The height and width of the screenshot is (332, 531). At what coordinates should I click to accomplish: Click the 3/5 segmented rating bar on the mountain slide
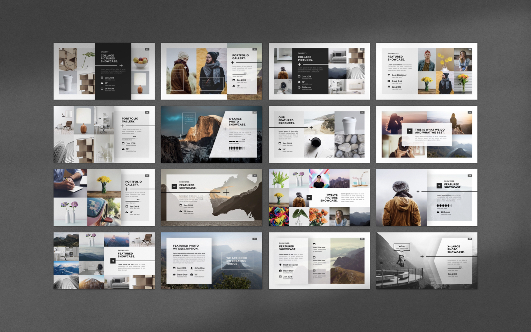237,142
